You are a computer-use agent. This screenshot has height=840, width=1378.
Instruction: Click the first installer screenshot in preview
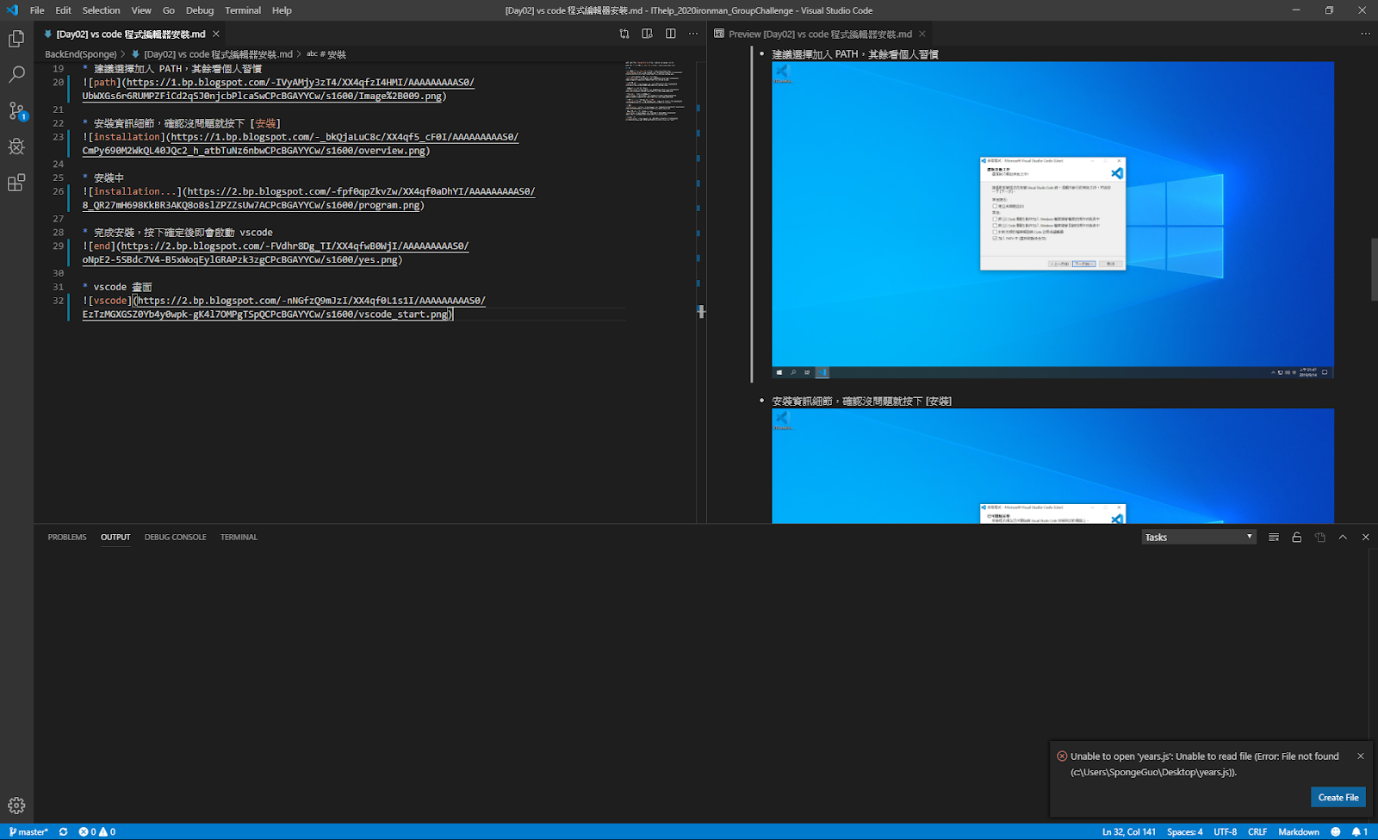tap(1052, 220)
